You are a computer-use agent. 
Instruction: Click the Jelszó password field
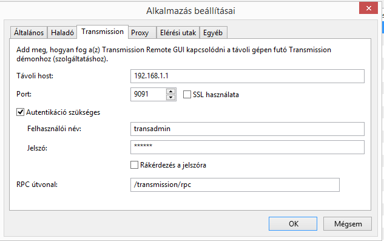click(x=248, y=147)
